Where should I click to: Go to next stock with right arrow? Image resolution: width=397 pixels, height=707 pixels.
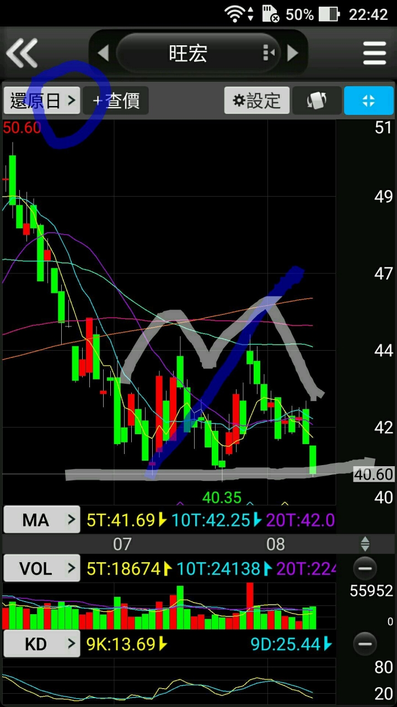(293, 53)
